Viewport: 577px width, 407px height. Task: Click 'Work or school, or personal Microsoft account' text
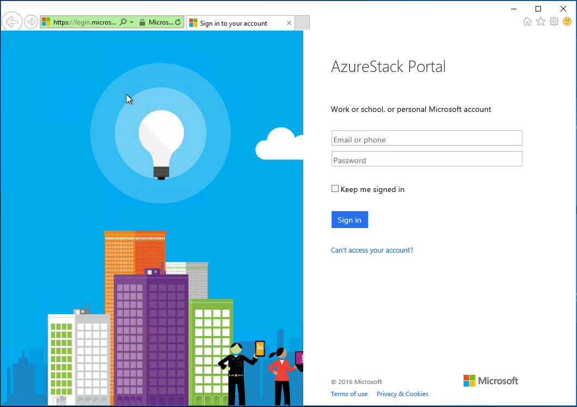[411, 109]
